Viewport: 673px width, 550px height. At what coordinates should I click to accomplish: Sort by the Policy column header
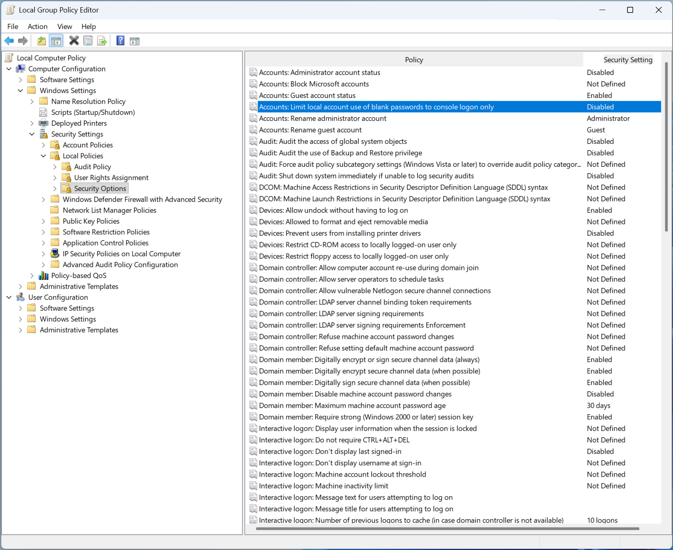point(414,60)
